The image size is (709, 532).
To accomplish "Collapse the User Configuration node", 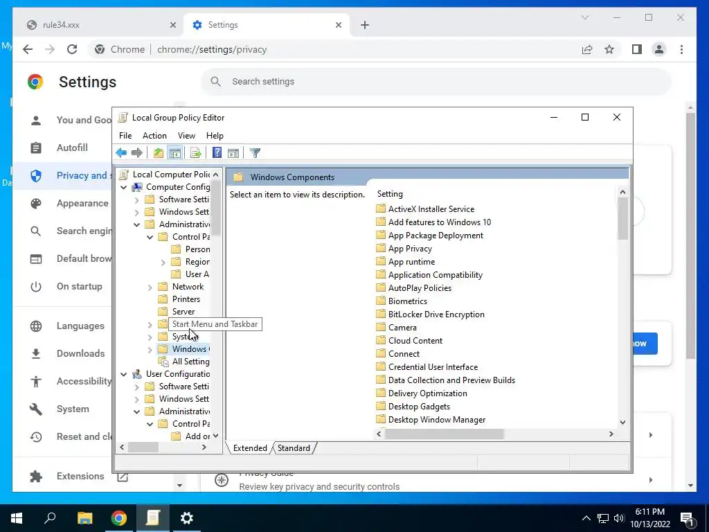I will [x=123, y=374].
